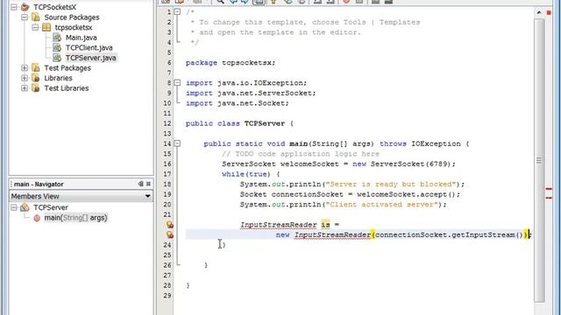This screenshot has height=315, width=561.
Task: Click the TCPServer.java file icon
Action: [57, 57]
